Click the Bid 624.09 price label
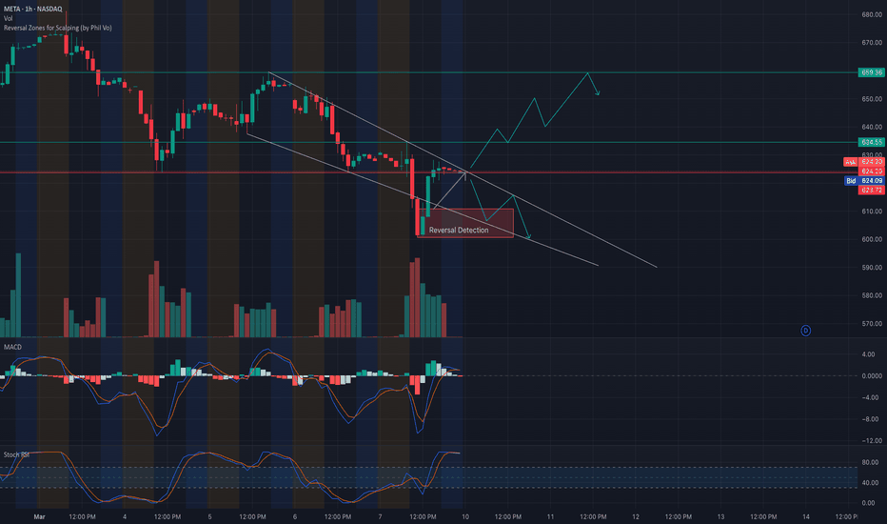 click(x=864, y=181)
